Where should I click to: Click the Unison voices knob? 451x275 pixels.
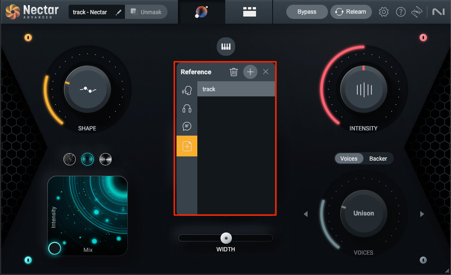[x=363, y=213]
